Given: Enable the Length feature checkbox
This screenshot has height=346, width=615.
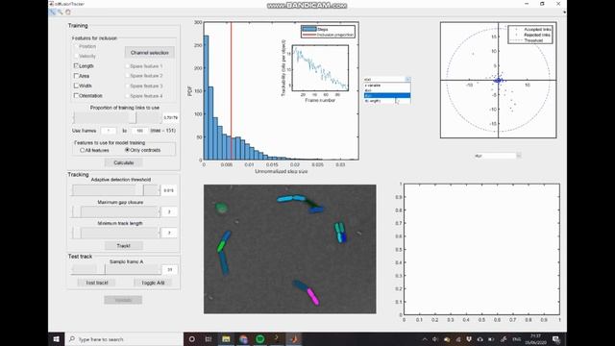Looking at the screenshot, I should click(76, 66).
